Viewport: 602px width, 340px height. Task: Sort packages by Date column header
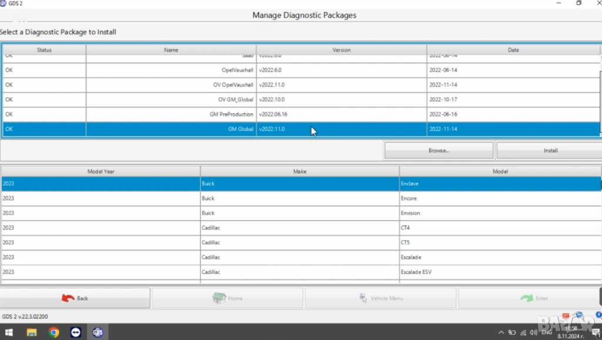(513, 50)
